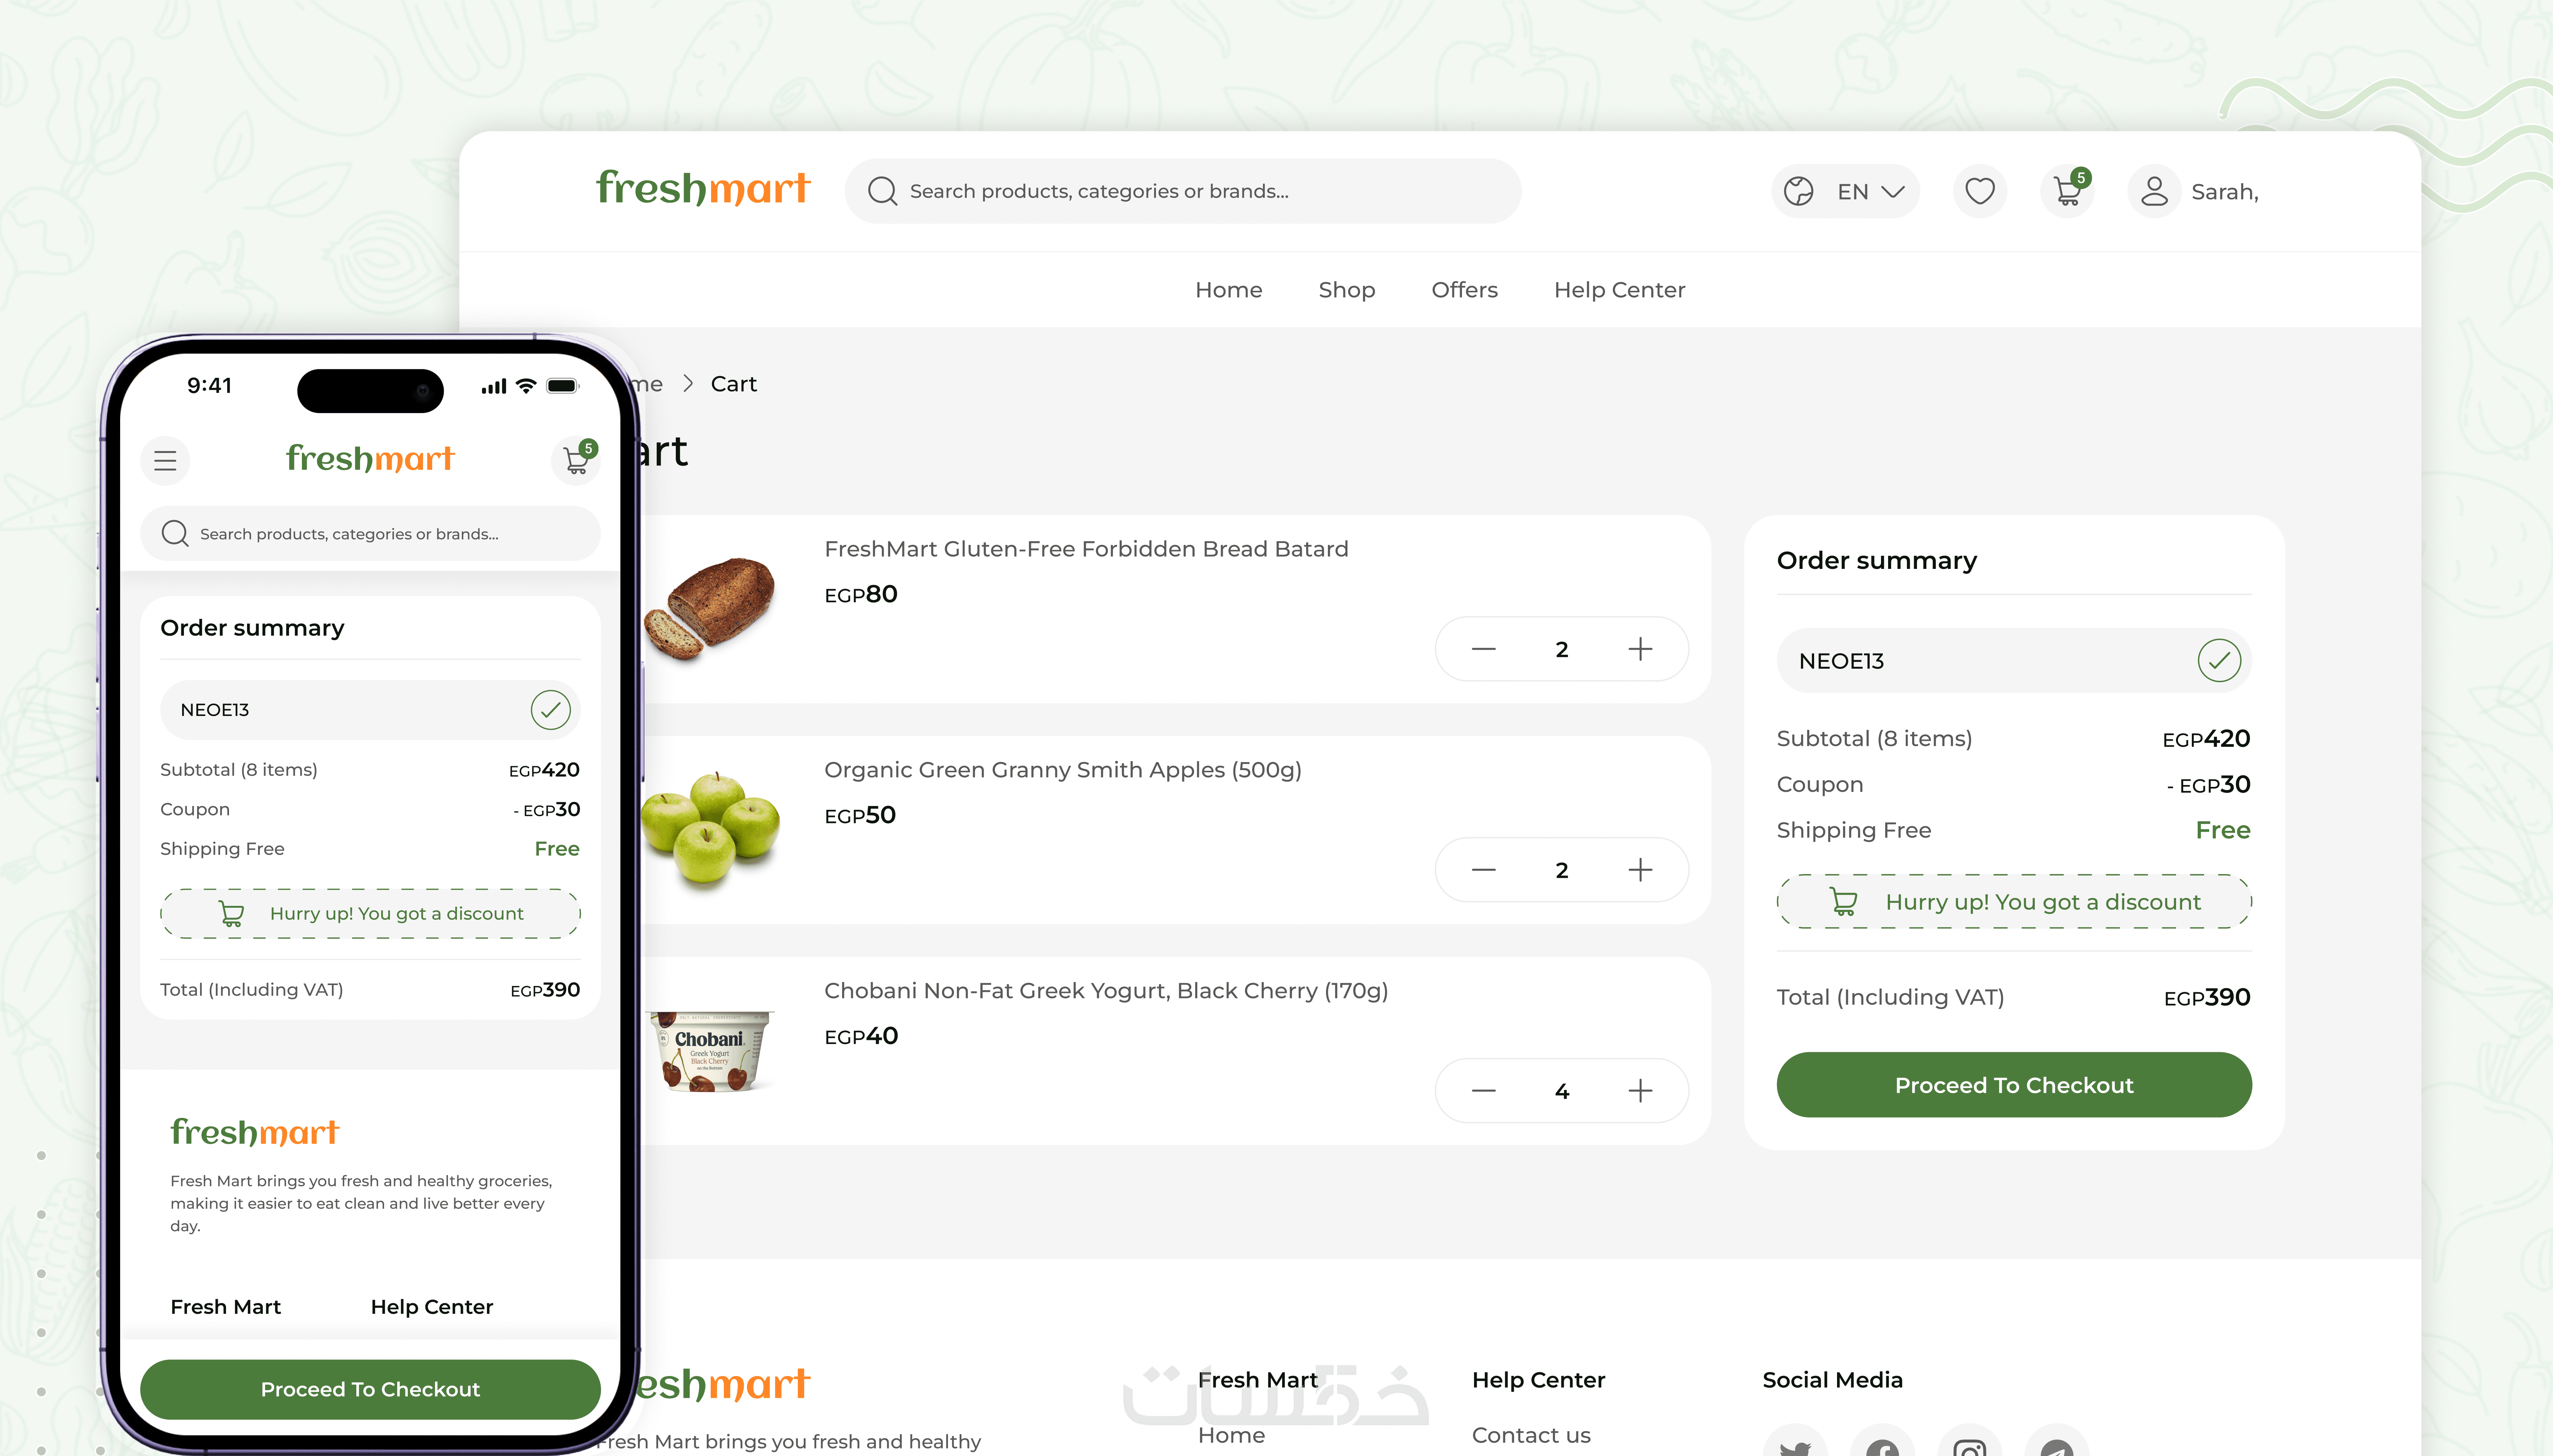The image size is (2553, 1456).
Task: Focus the mobile search products field
Action: click(x=370, y=534)
